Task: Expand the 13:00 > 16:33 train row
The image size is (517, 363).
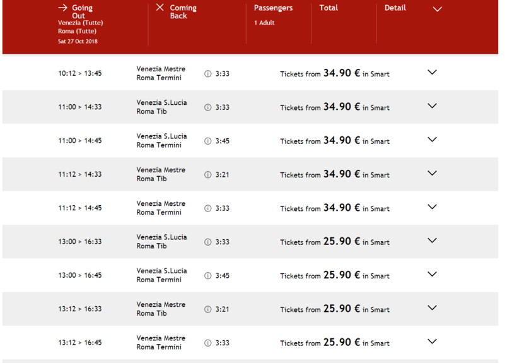Action: coord(432,241)
